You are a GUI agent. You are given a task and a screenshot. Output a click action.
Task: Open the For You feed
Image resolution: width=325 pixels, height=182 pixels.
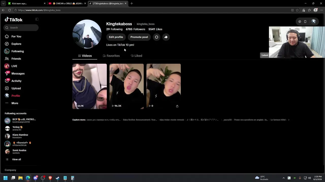(x=16, y=36)
